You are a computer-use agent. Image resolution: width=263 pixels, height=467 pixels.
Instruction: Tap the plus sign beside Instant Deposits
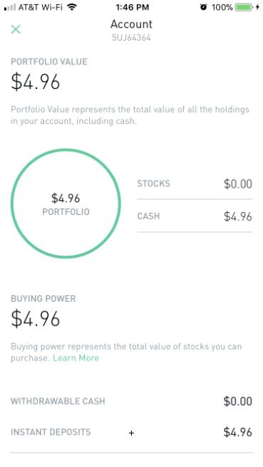click(131, 433)
